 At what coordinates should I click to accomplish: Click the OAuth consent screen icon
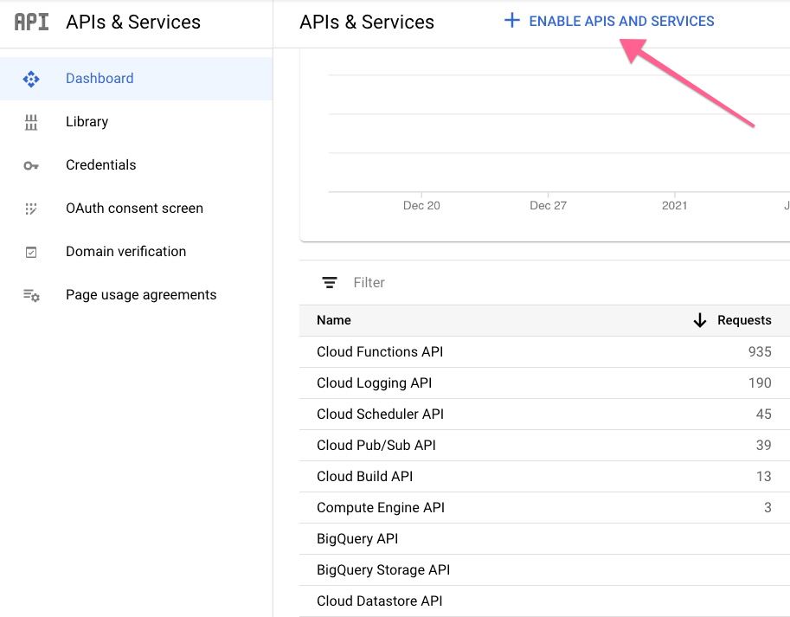(x=31, y=209)
